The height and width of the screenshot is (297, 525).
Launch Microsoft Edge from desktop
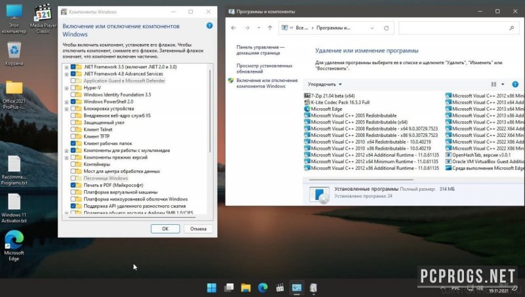point(14,246)
